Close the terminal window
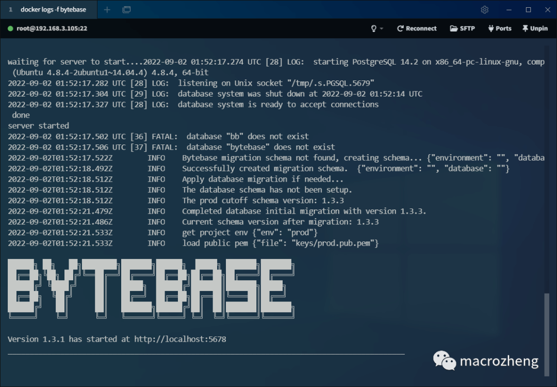Image resolution: width=557 pixels, height=387 pixels. (547, 10)
